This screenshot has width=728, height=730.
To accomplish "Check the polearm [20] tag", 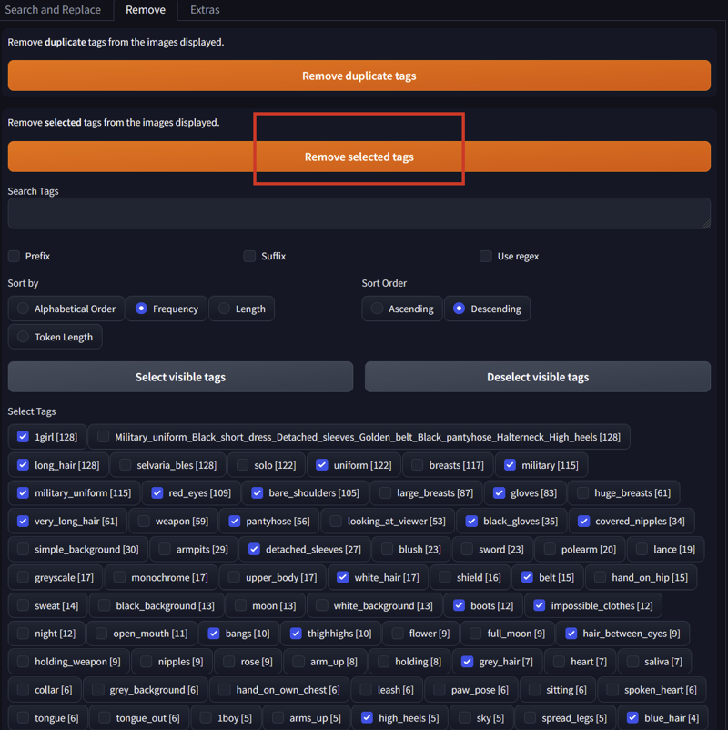I will (x=550, y=549).
